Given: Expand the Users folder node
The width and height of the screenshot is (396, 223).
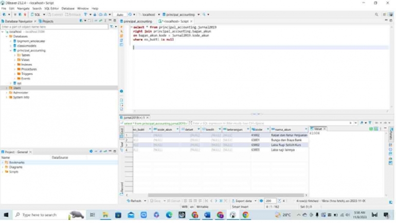Looking at the screenshot, I should (7, 88).
